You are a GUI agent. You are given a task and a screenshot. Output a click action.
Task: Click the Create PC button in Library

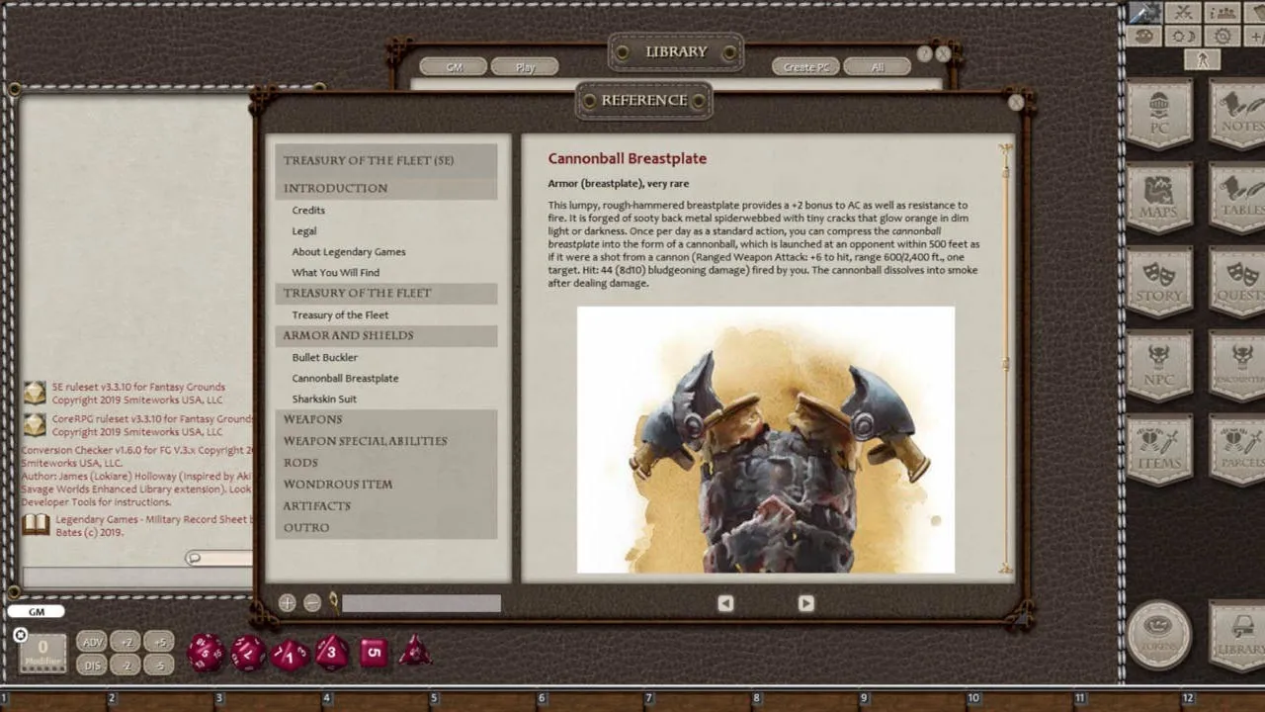[806, 67]
